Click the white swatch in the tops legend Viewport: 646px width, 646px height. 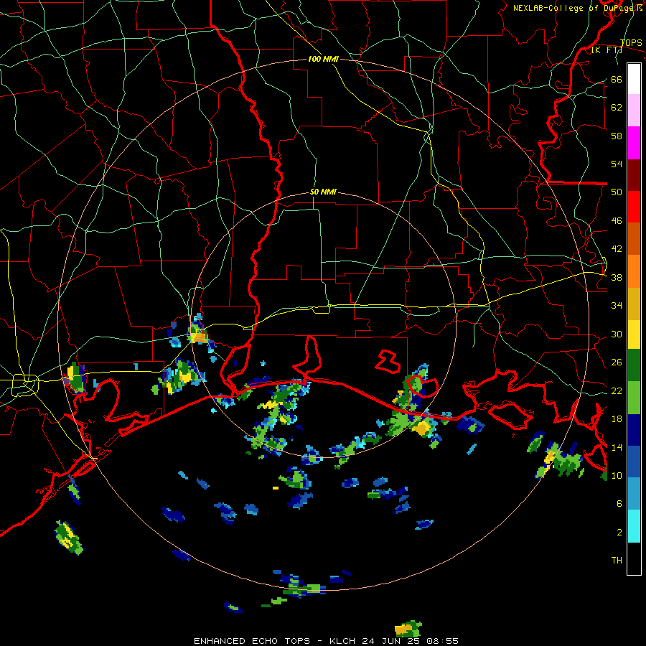(x=634, y=79)
